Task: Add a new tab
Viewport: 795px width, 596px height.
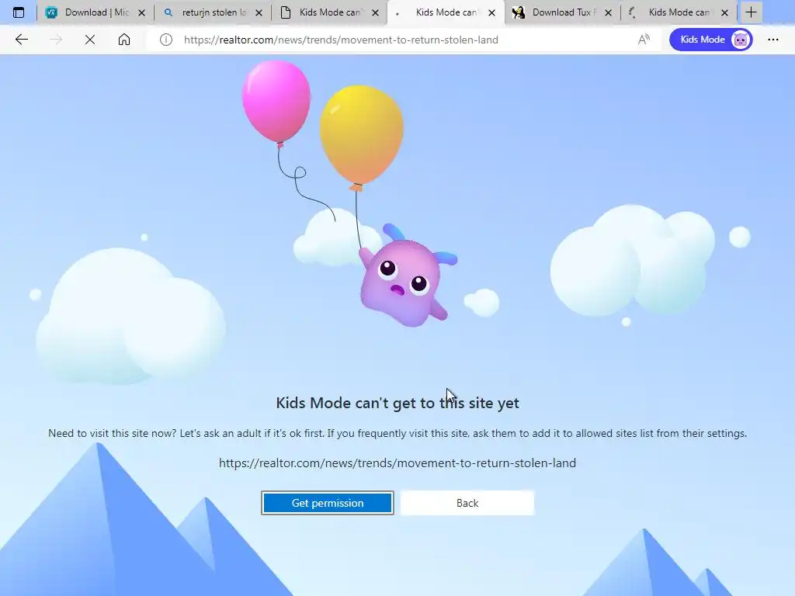Action: 751,12
